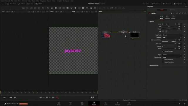Select the Settings tab in Inspector
Image resolution: width=188 pixels, height=106 pixels.
(x=173, y=17)
